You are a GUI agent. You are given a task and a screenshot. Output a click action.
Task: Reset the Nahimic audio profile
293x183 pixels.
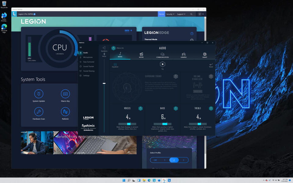pyautogui.click(x=211, y=65)
